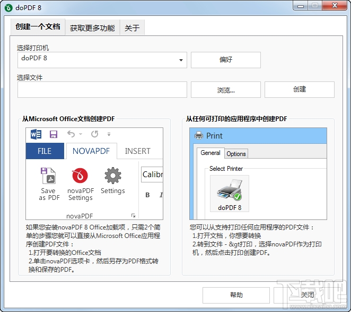Click the printer icon beside Print title
Viewport: 351px width, 312px height.
[198, 135]
